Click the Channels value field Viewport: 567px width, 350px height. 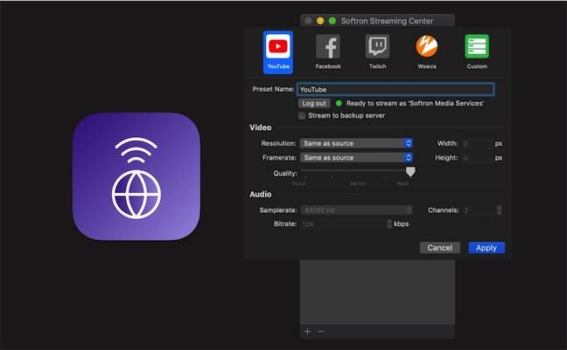(x=479, y=210)
